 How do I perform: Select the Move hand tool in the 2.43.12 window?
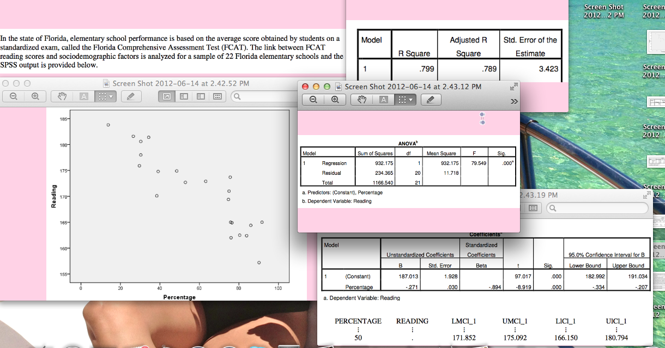tap(362, 99)
